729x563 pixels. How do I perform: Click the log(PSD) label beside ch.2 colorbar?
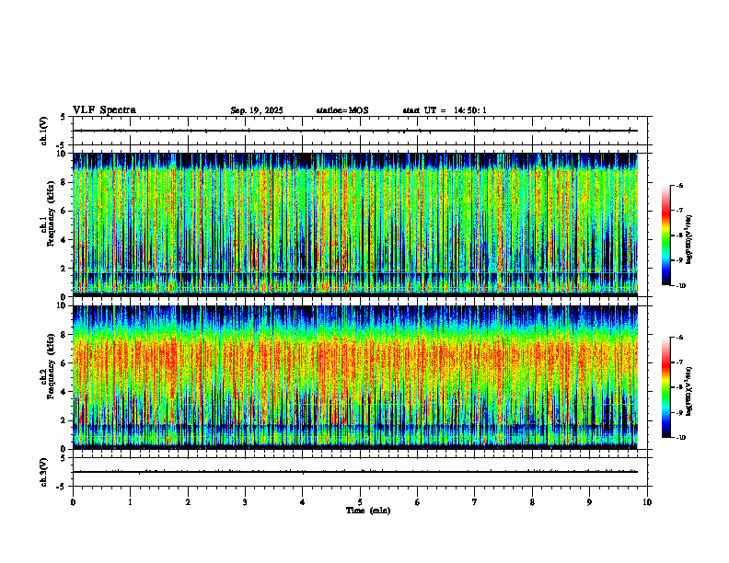688,391
